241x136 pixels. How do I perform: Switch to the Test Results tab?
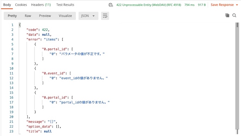[65, 5]
